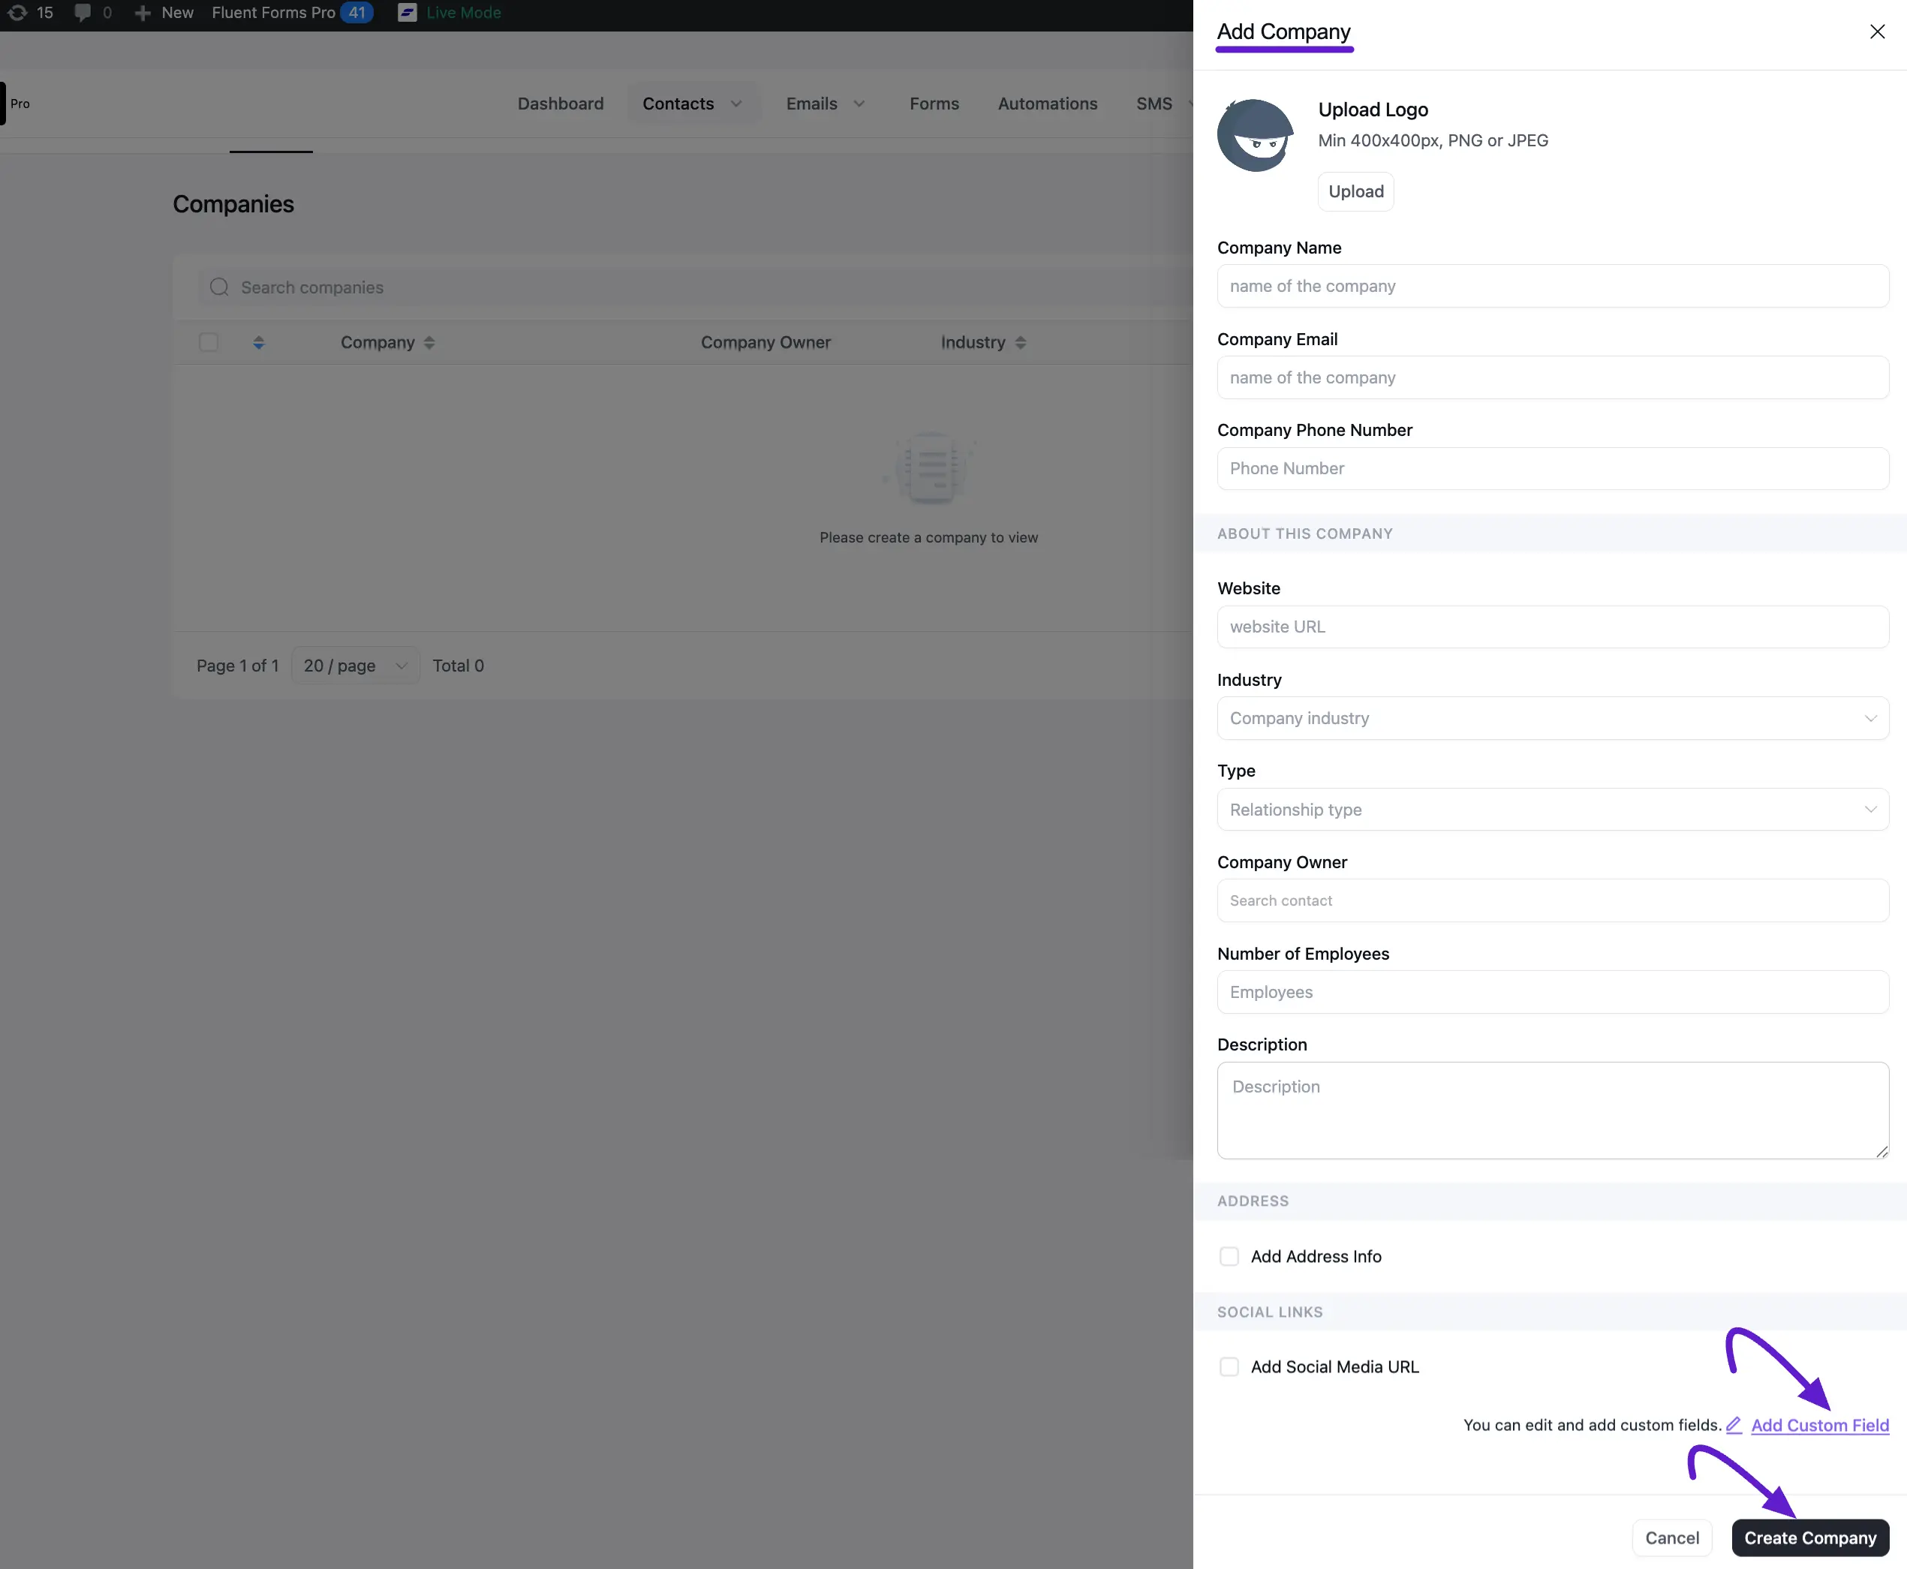Open the Automations navigation item

pos(1048,104)
